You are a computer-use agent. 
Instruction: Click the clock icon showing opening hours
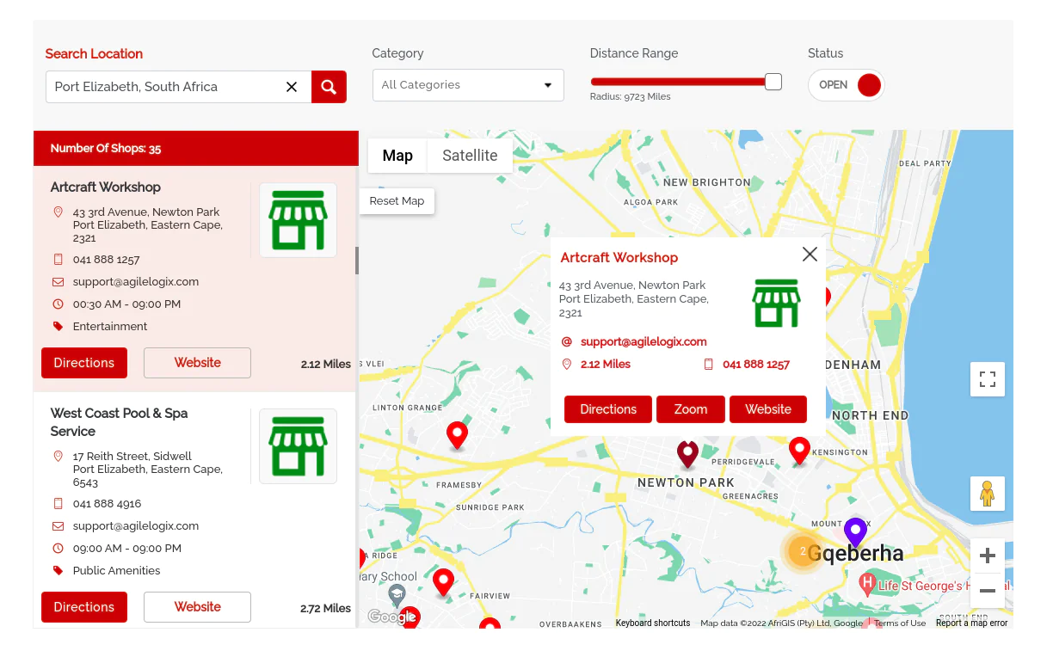point(58,304)
